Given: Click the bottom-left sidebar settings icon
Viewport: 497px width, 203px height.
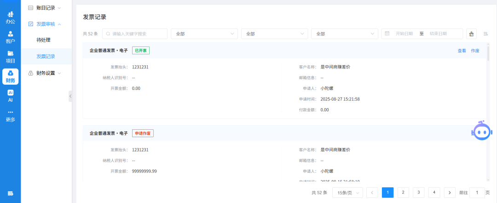Looking at the screenshot, I should click(x=11, y=193).
